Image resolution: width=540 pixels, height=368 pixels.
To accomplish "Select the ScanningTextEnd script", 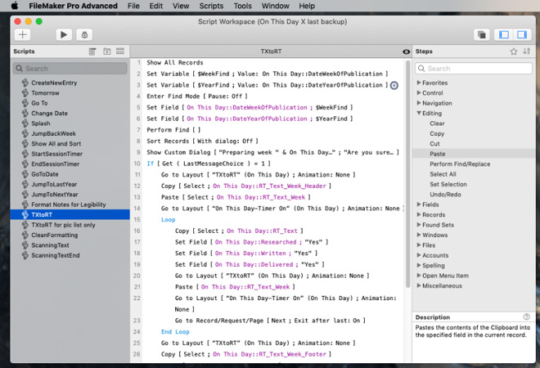I will coord(56,255).
